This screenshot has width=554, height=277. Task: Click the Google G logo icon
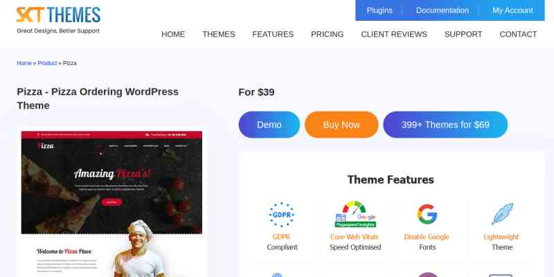[x=427, y=214]
